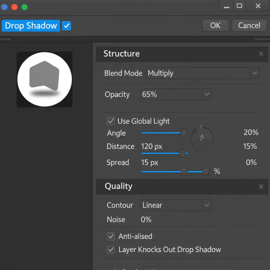Click OK to apply the shadow
This screenshot has width=270, height=270.
click(215, 26)
